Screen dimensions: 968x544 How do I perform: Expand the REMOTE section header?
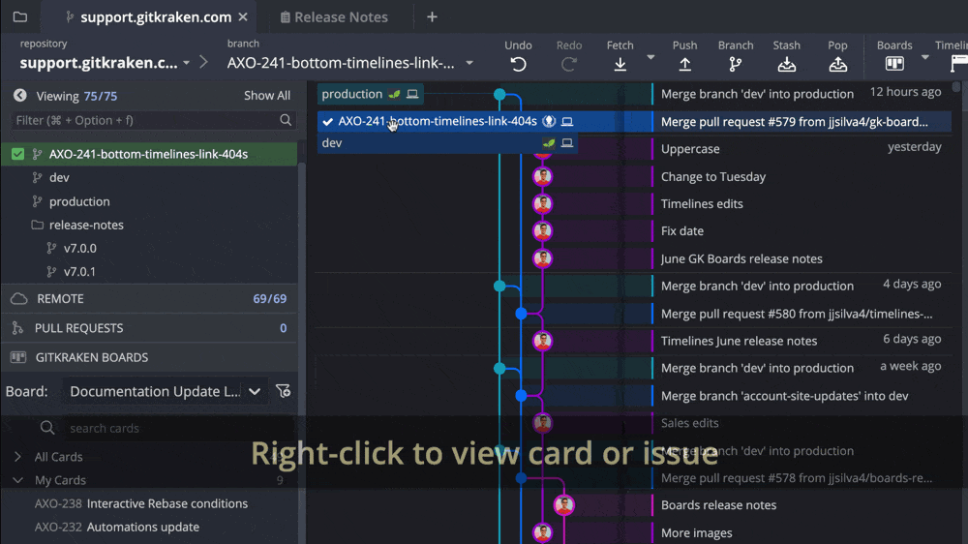149,299
